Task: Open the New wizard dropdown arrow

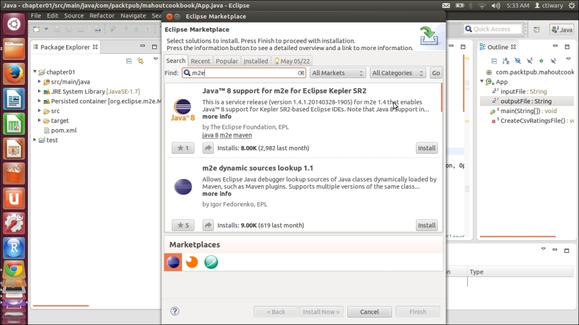Action: 46,29
